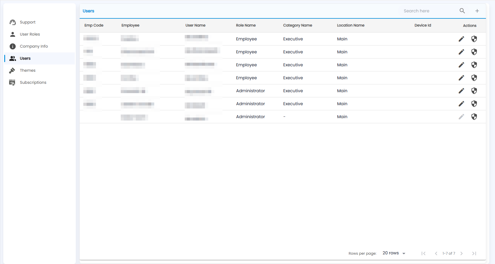The image size is (495, 264).
Task: Click the Category Name column header
Action: (298, 25)
